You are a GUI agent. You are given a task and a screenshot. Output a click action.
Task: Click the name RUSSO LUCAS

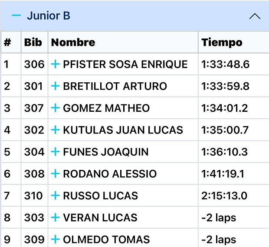(x=100, y=196)
